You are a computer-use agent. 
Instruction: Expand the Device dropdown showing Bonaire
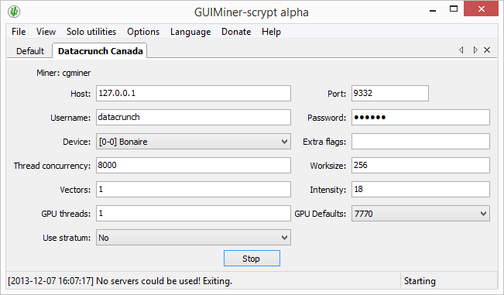(194, 142)
